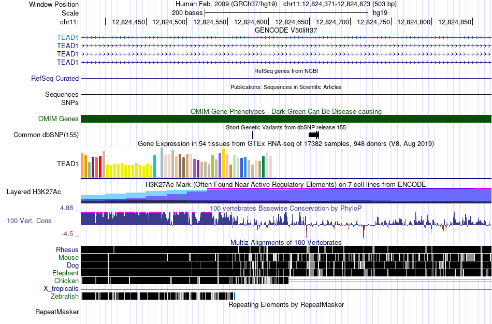Click the light-blue TEAD1 transcript label
The image size is (492, 324).
(67, 38)
